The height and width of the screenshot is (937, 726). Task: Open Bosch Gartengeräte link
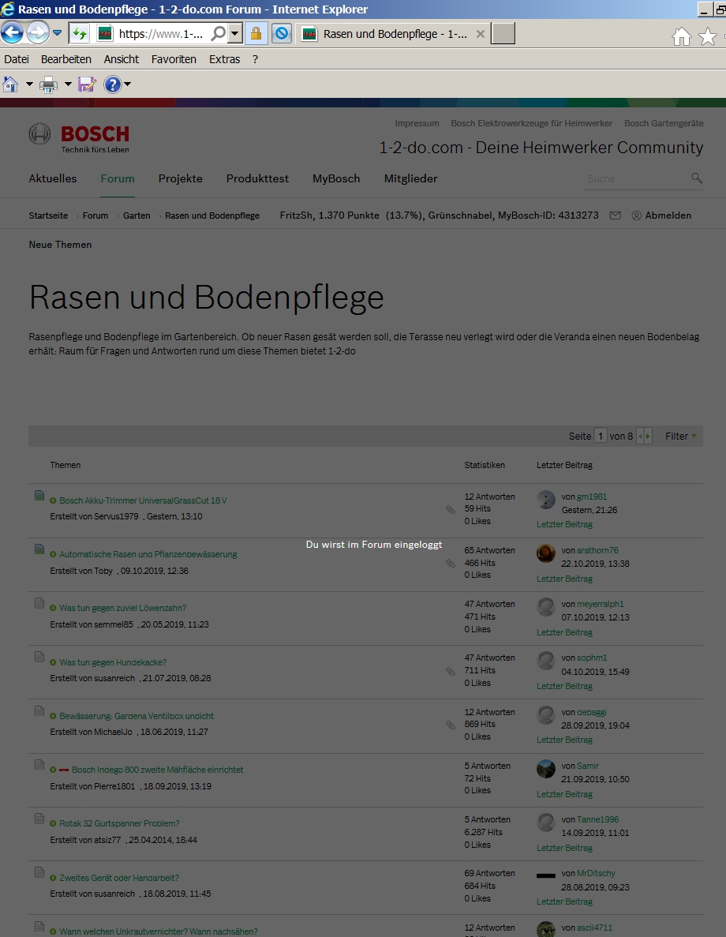(x=664, y=123)
